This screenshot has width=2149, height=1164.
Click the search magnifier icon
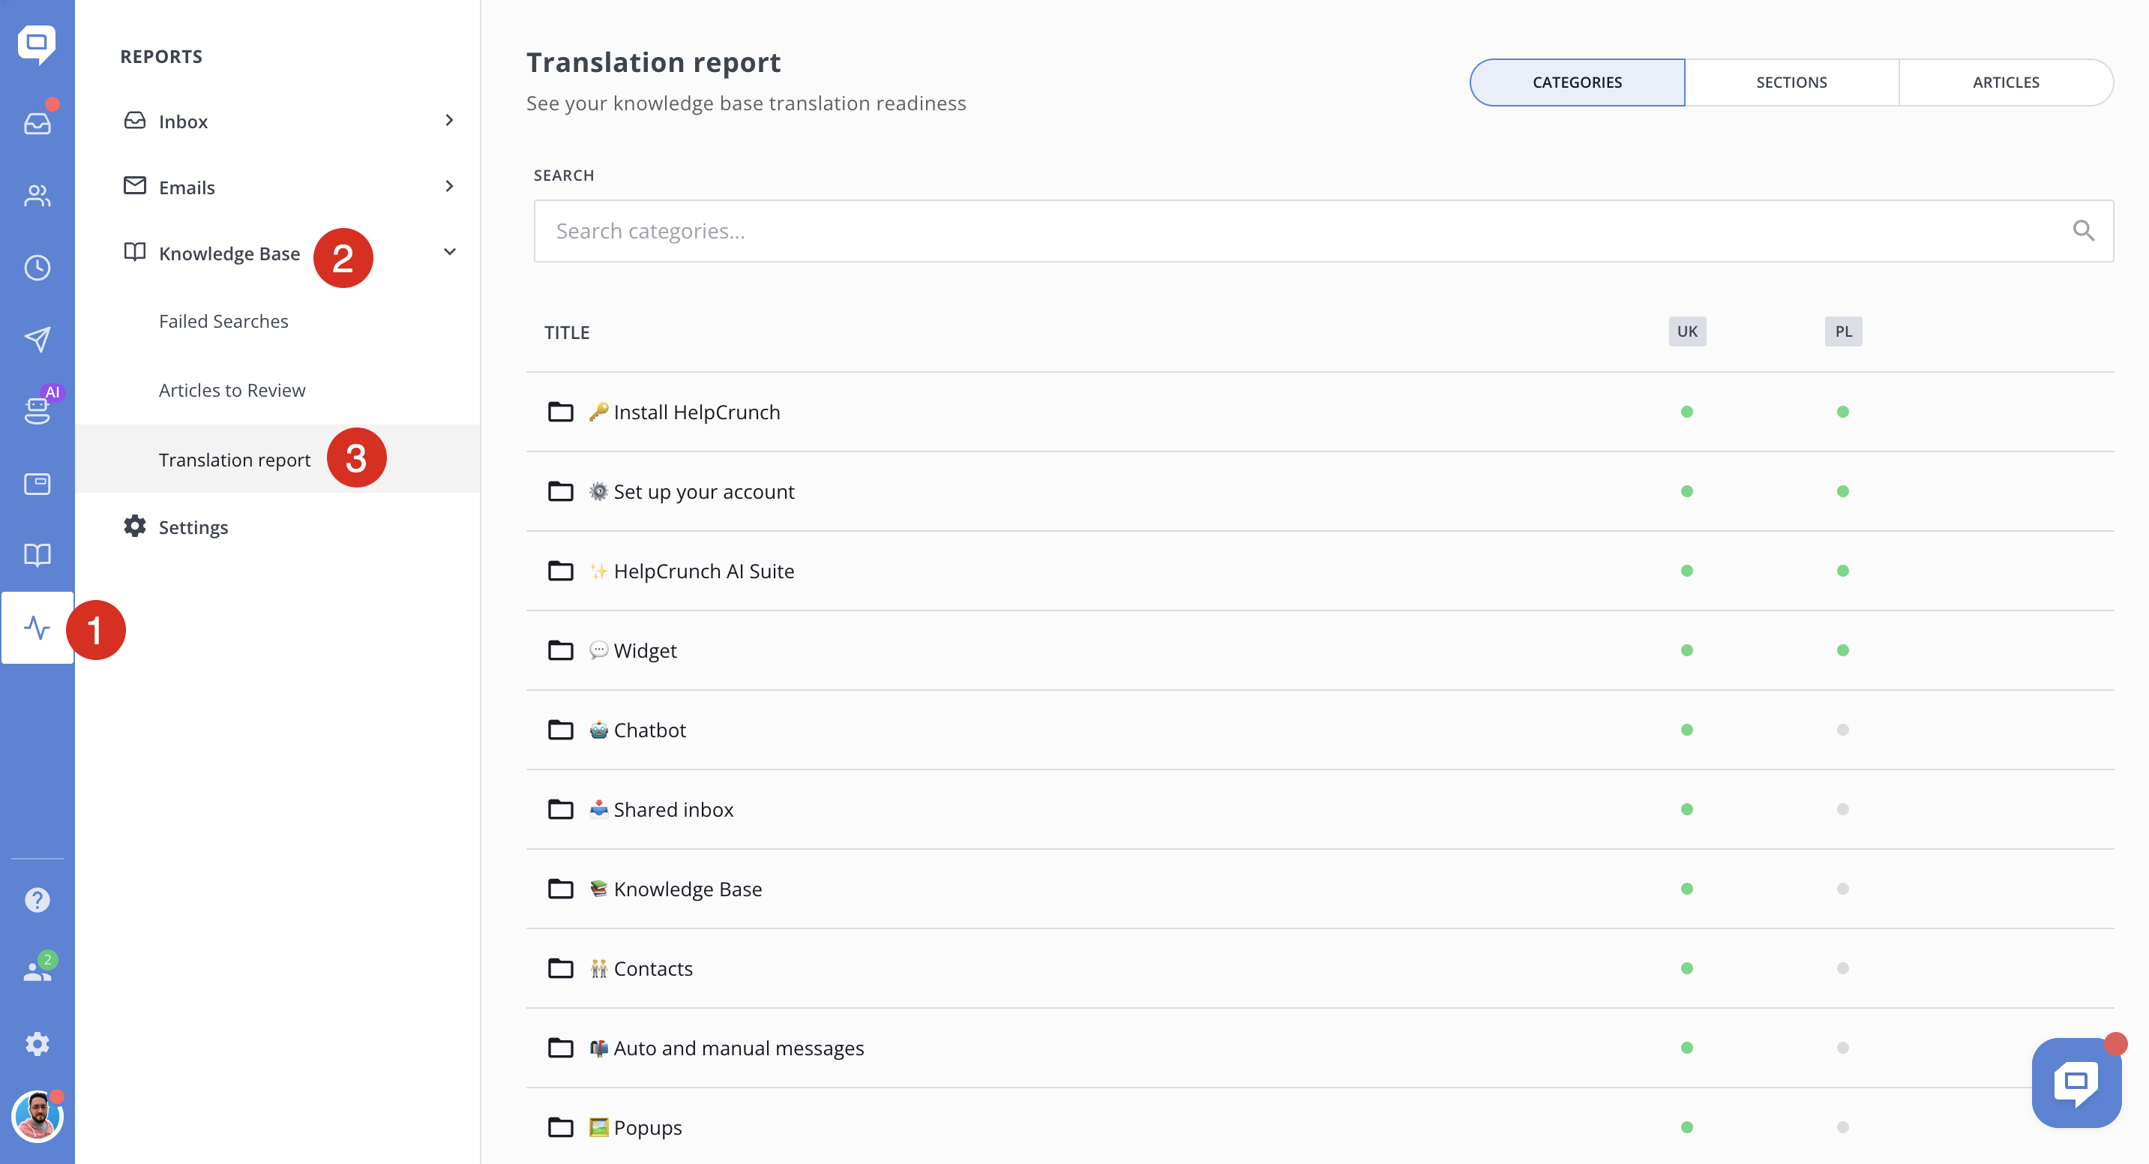pyautogui.click(x=2083, y=231)
